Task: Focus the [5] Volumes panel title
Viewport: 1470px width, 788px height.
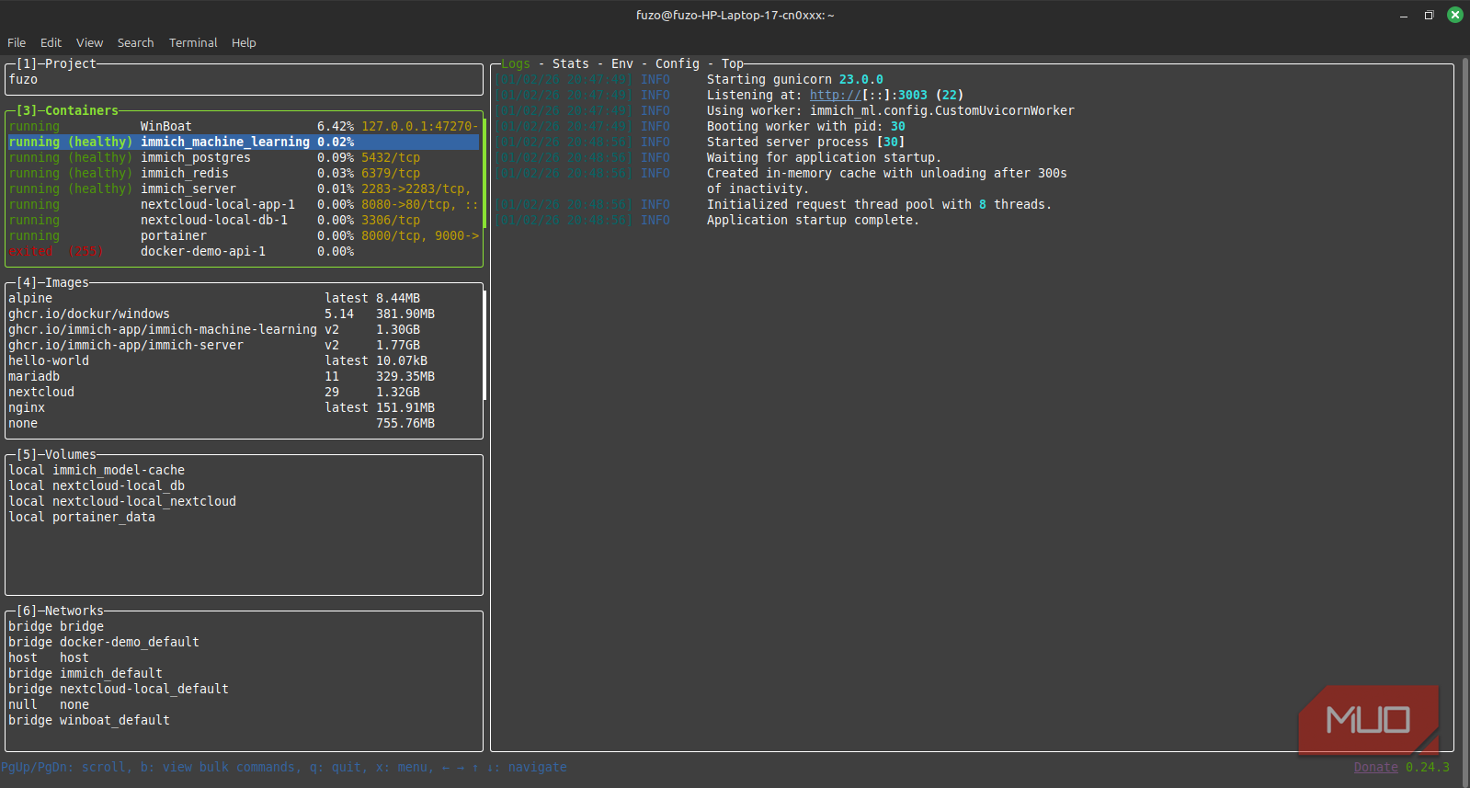Action: [x=56, y=454]
